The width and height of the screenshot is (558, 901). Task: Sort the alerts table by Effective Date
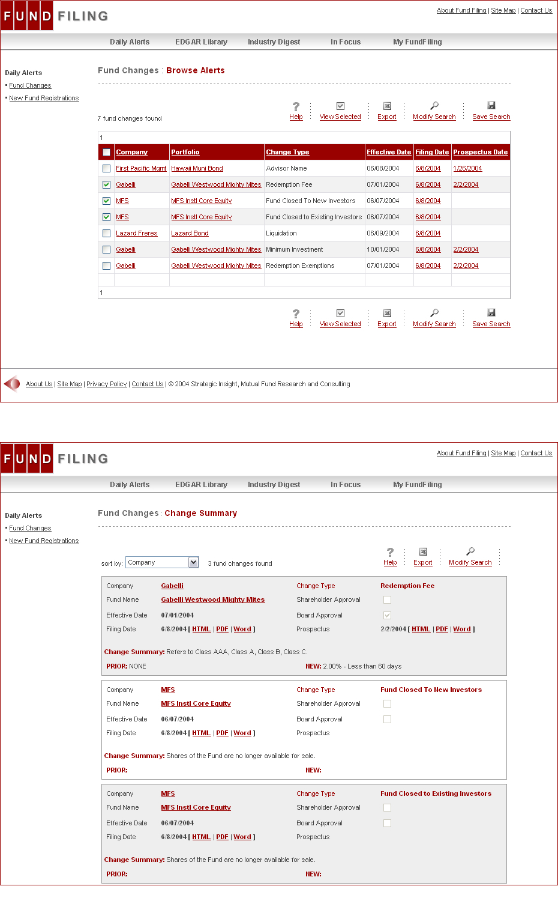pos(389,153)
